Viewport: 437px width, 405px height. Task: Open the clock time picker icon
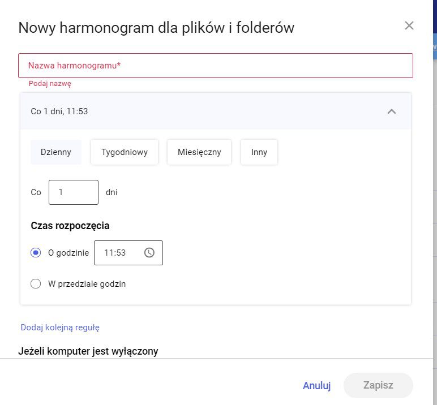tap(149, 253)
